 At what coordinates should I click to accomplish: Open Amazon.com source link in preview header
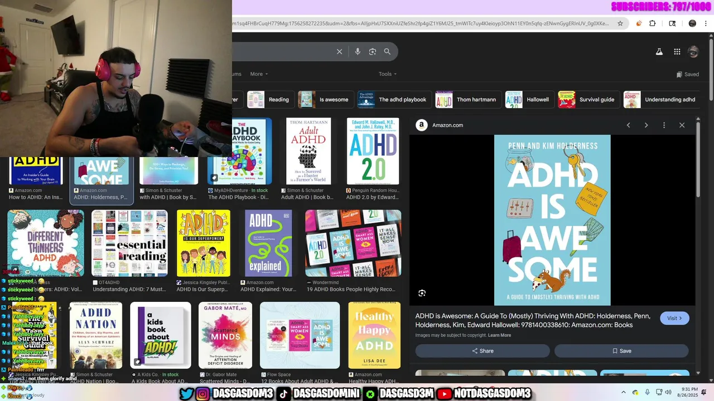(x=447, y=125)
